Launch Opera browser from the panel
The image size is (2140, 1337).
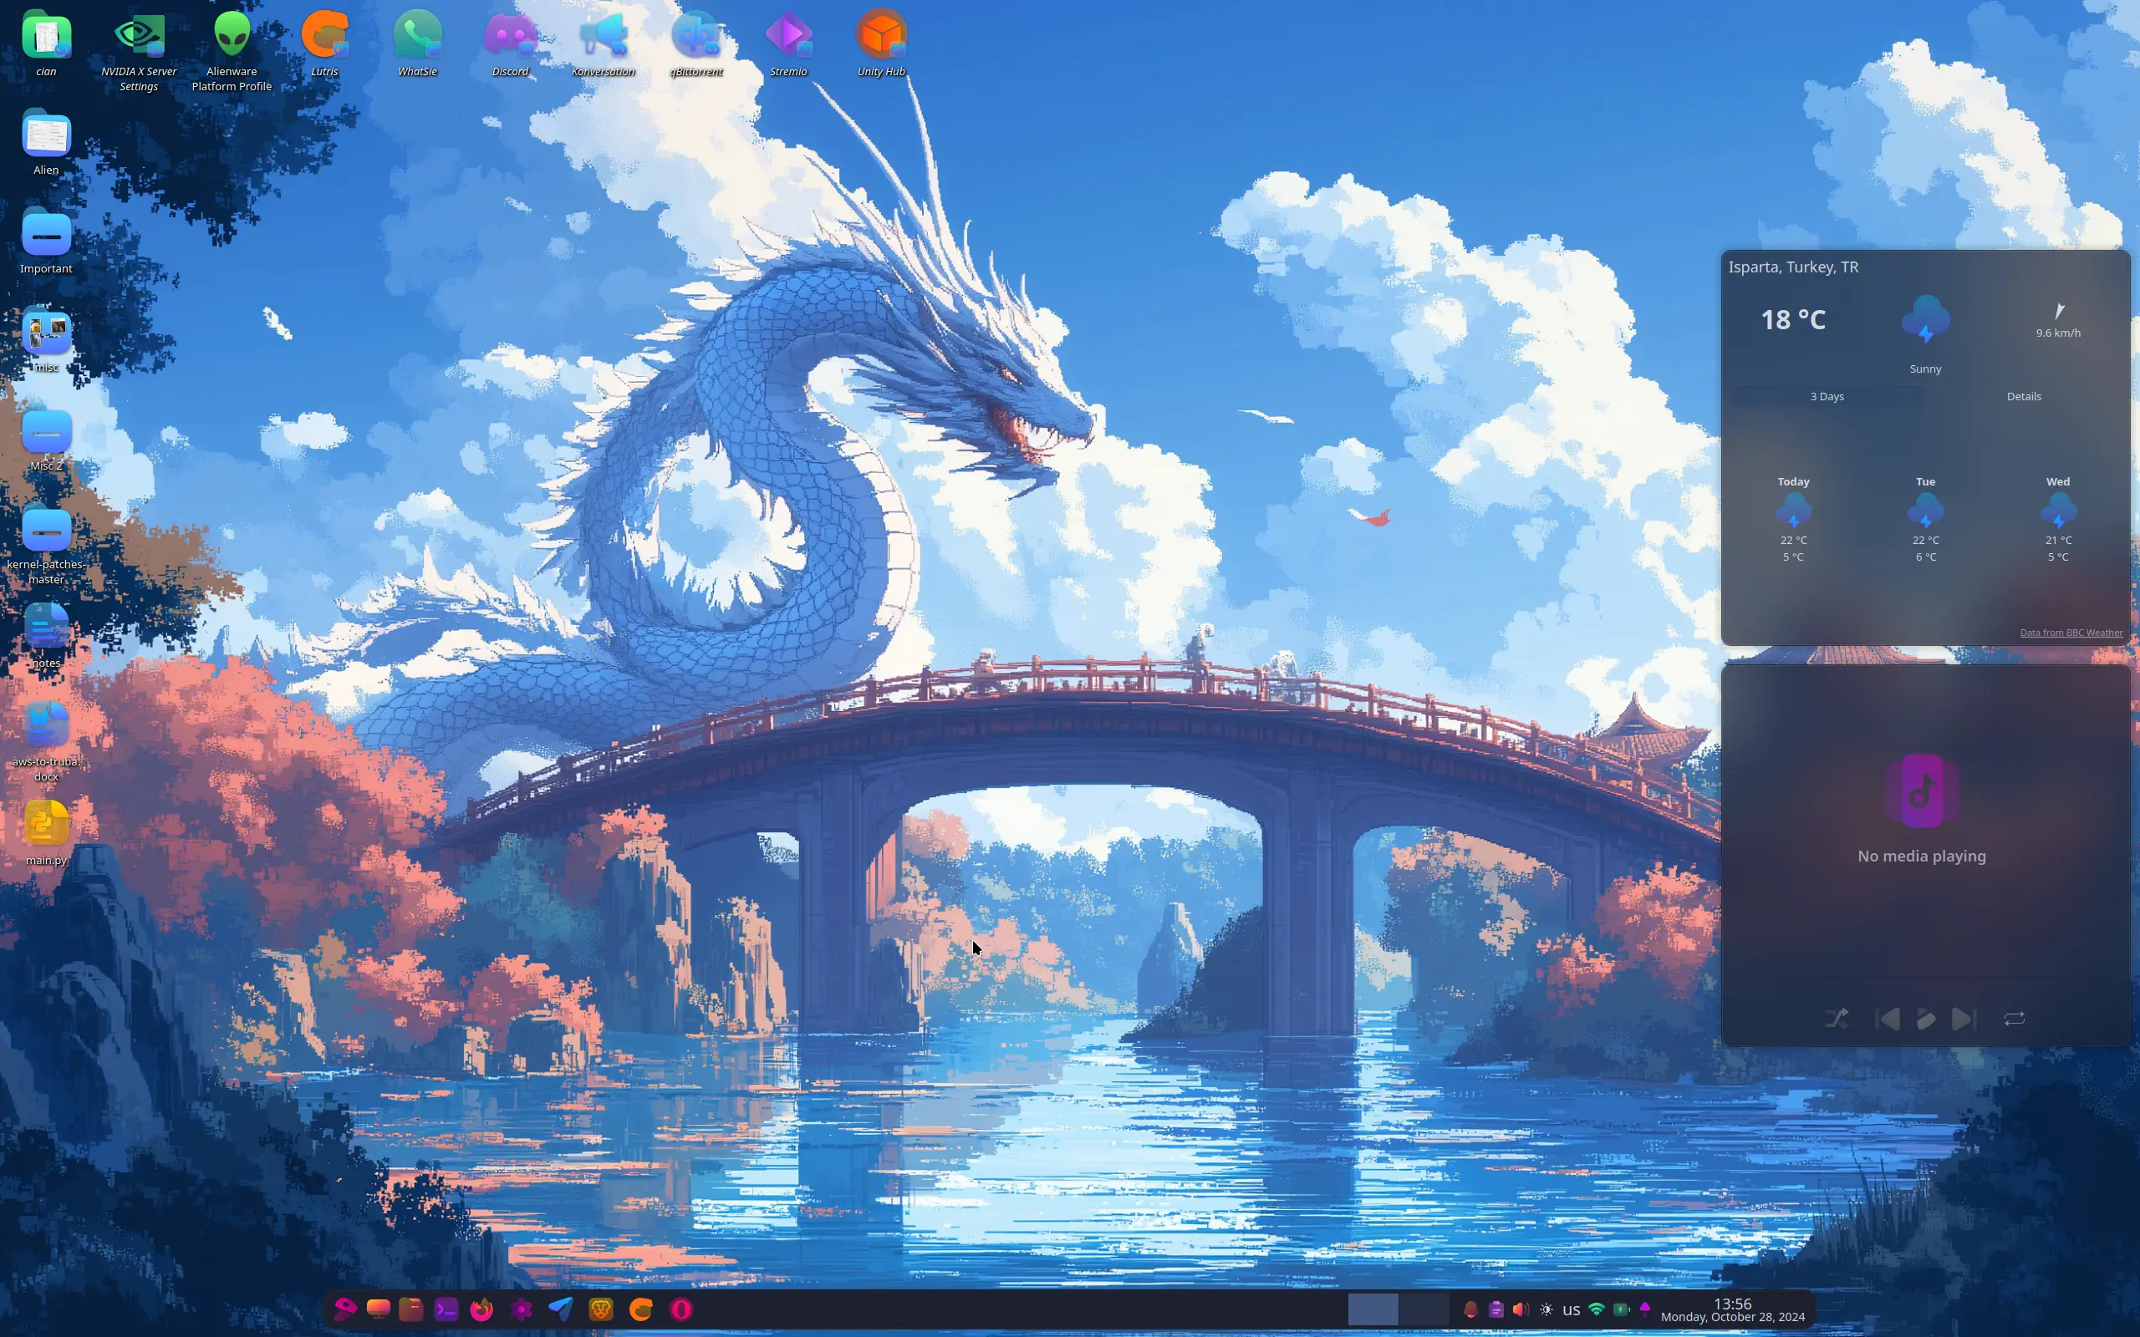[x=681, y=1309]
